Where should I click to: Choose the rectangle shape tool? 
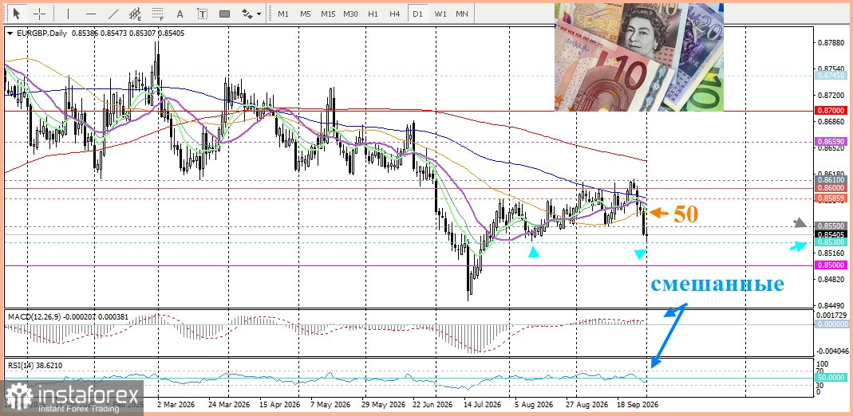(225, 14)
